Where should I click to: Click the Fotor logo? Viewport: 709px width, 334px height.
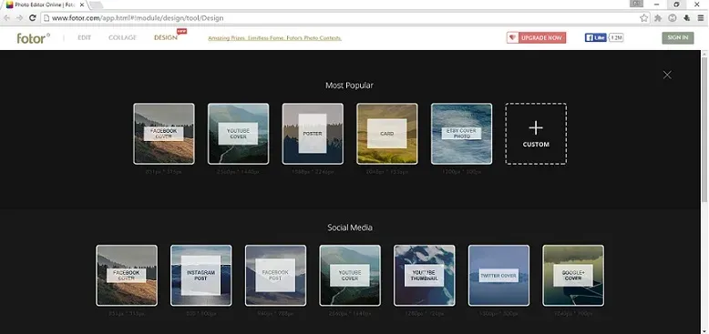pyautogui.click(x=34, y=38)
